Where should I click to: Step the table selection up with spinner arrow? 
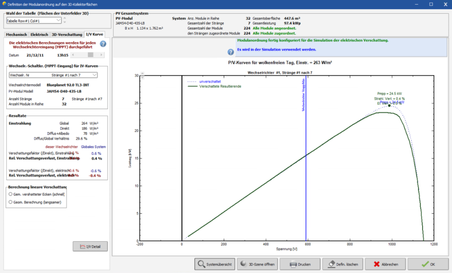[65, 19]
